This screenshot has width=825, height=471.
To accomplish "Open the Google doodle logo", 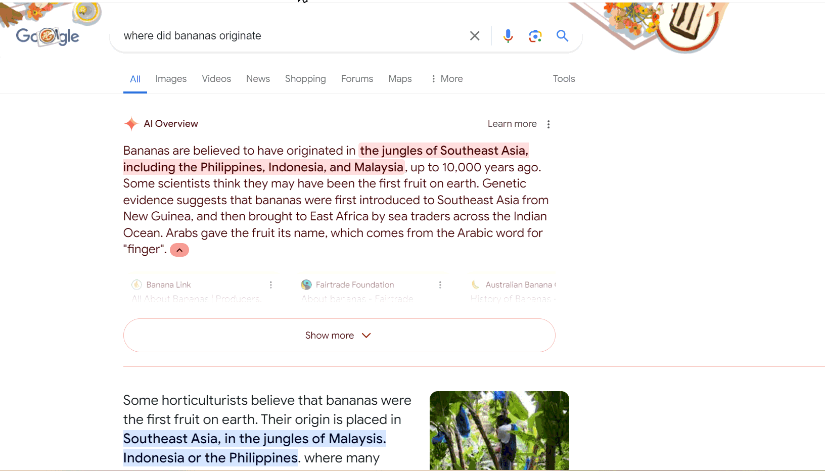I will coord(48,36).
